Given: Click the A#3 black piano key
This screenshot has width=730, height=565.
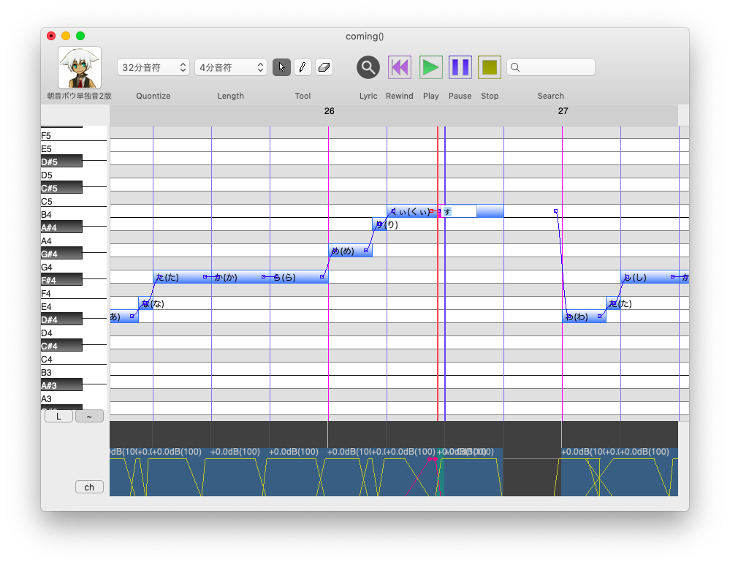Looking at the screenshot, I should coord(61,384).
